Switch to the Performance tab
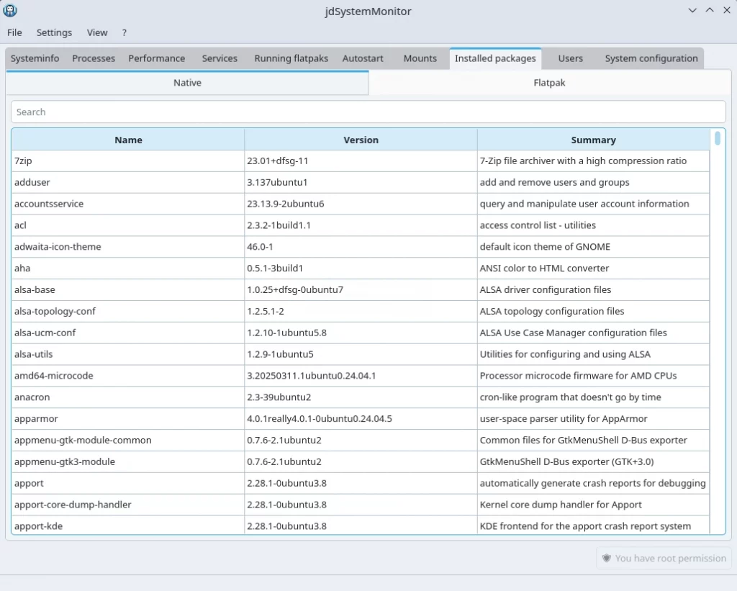Screen dimensions: 737x591 coord(156,58)
